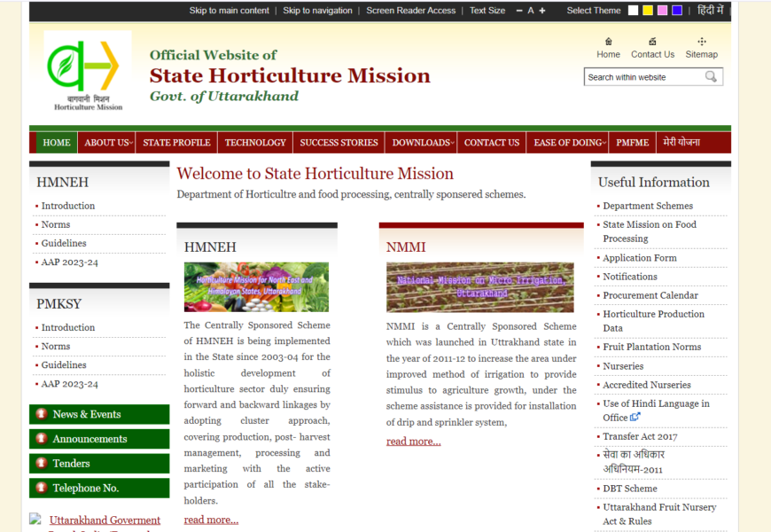Open PMKSY Guidelines link in sidebar

tap(64, 364)
